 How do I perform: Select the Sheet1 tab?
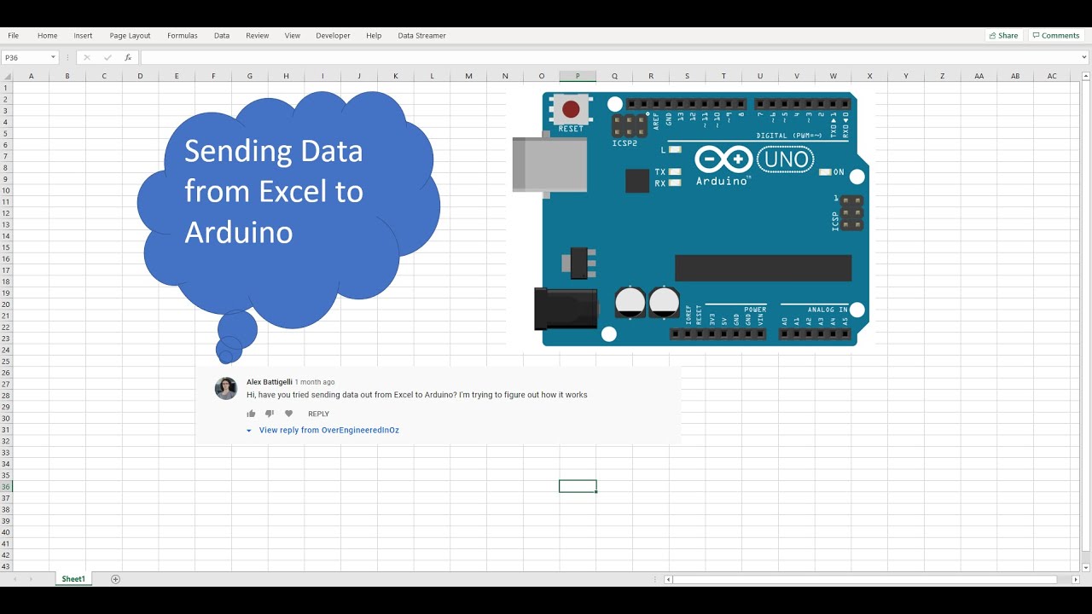(73, 579)
